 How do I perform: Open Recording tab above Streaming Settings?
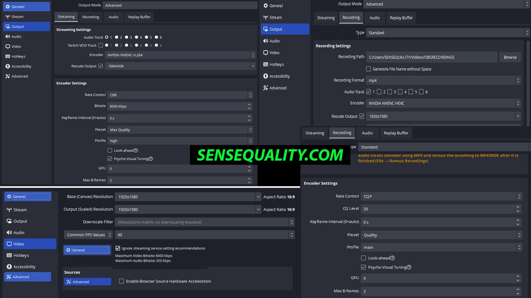click(91, 17)
